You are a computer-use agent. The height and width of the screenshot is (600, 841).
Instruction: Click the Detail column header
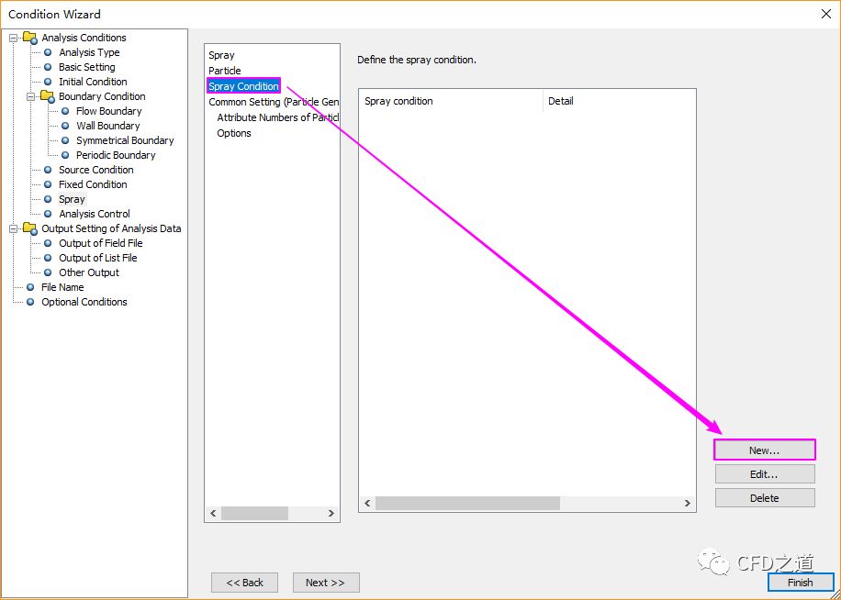point(620,101)
